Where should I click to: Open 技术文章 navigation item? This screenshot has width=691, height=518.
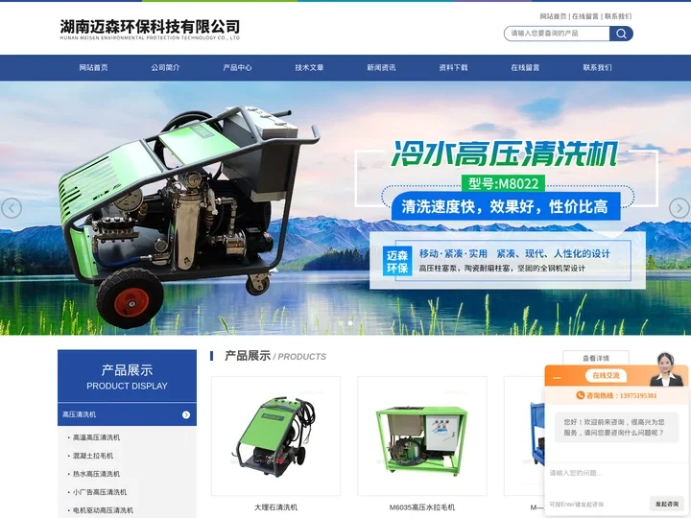pyautogui.click(x=309, y=67)
